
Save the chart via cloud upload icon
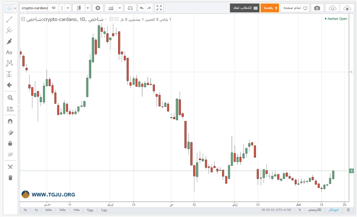[x=347, y=8]
